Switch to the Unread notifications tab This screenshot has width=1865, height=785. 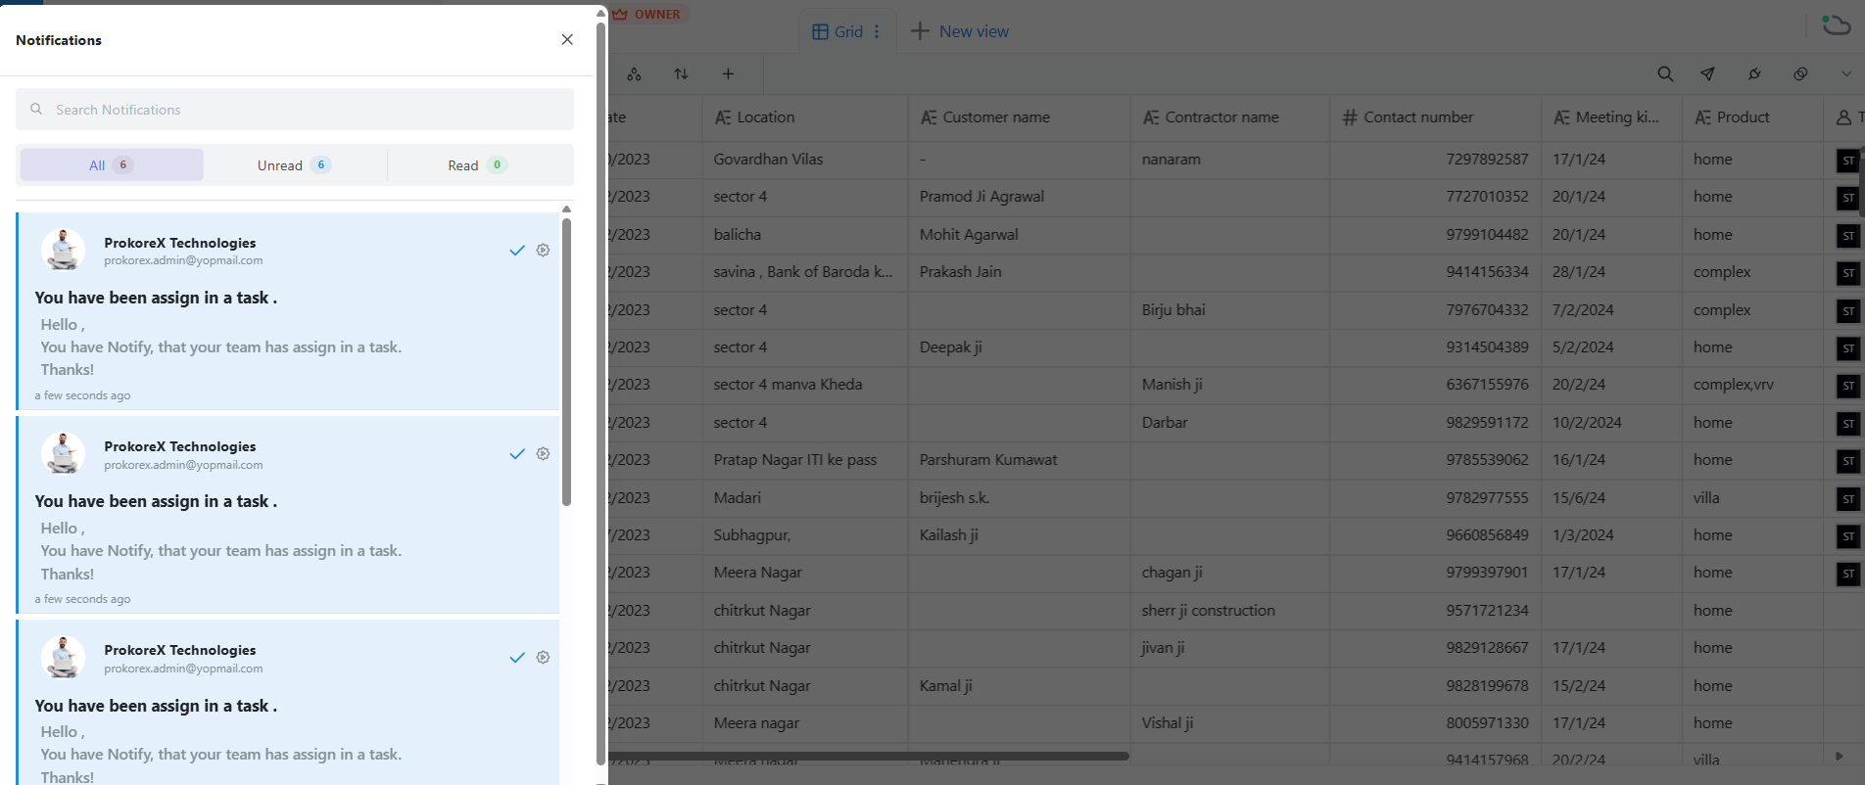coord(294,165)
